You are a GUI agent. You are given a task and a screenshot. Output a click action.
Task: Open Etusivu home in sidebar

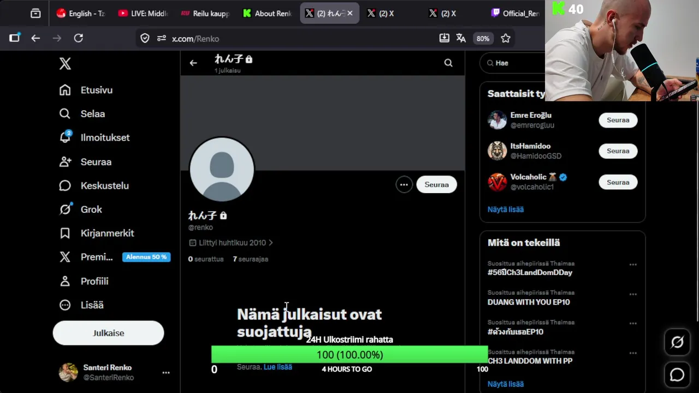[86, 90]
